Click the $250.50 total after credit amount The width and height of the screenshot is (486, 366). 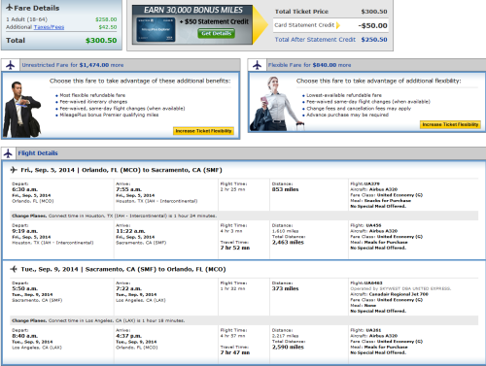pyautogui.click(x=374, y=40)
